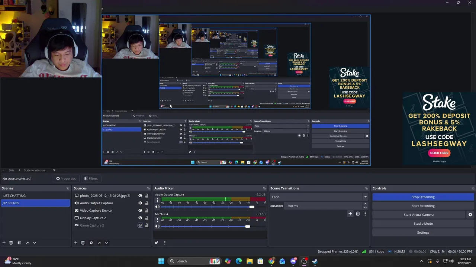The height and width of the screenshot is (267, 476).
Task: Toggle lock on Game Capture 2 source
Action: click(x=147, y=225)
